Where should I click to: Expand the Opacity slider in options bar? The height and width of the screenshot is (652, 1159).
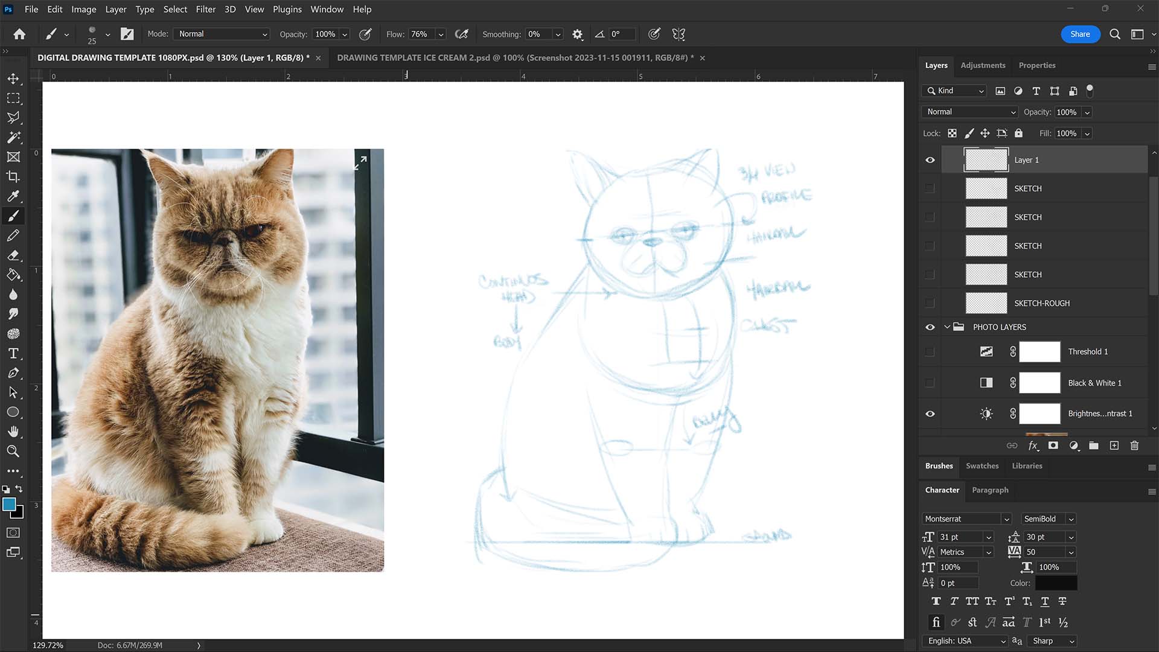pyautogui.click(x=345, y=34)
